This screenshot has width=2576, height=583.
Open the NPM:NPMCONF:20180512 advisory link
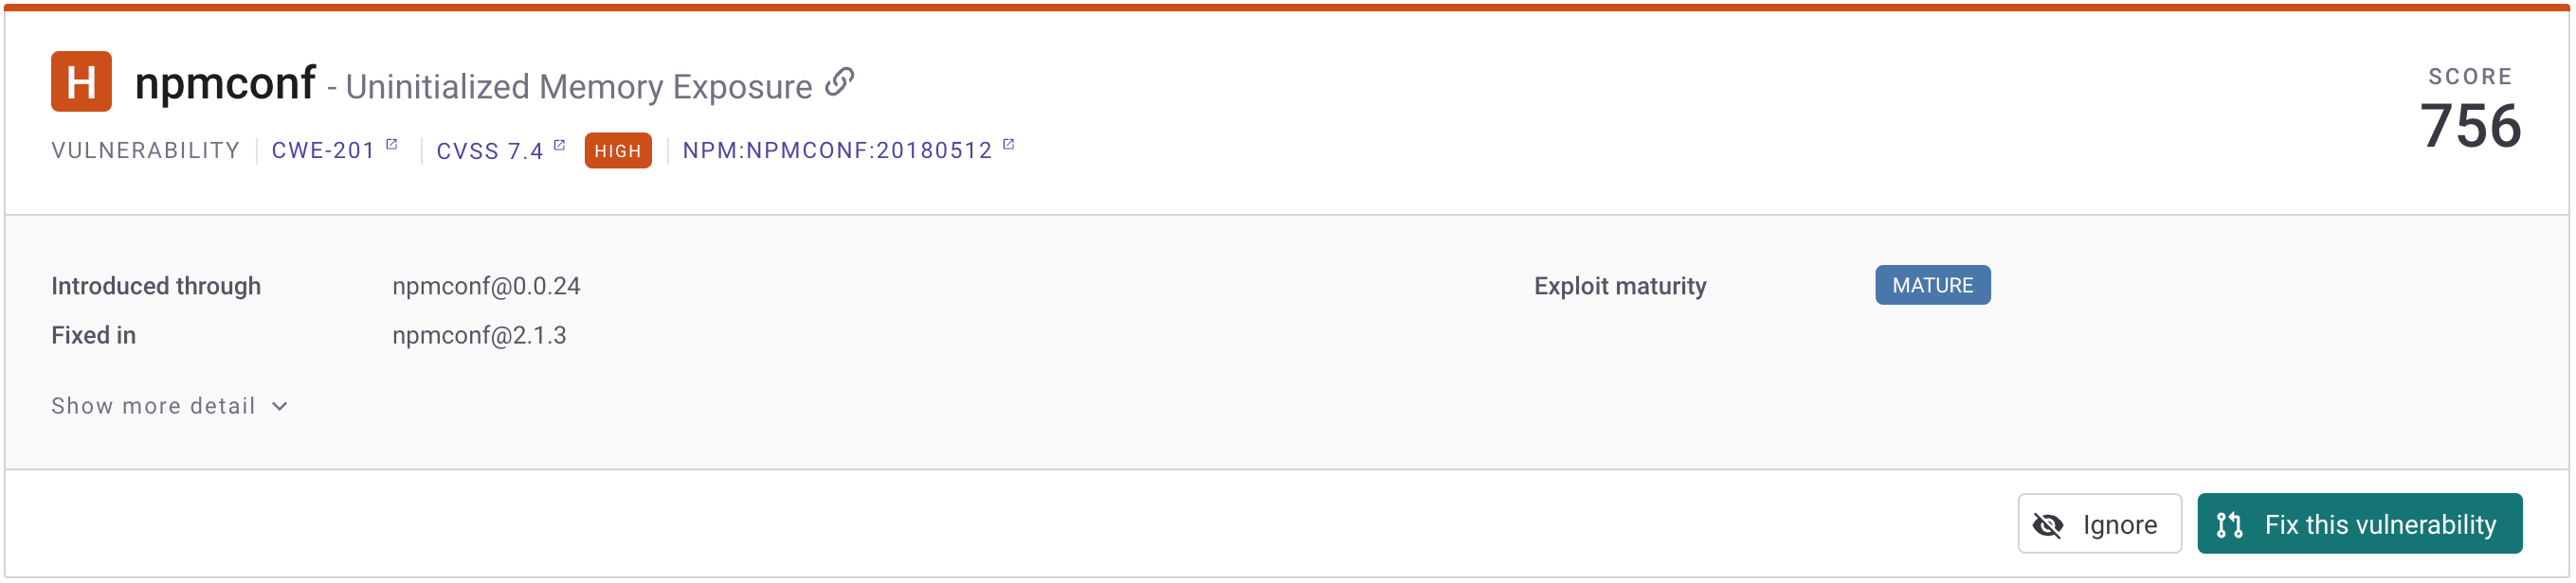click(x=837, y=150)
